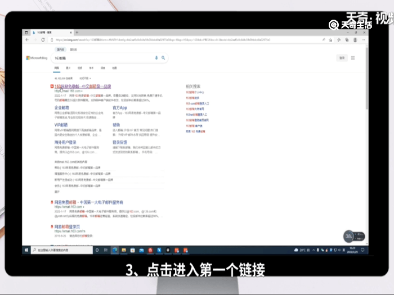Go back with the browser back arrow
Image resolution: width=394 pixels, height=295 pixels.
(27, 40)
